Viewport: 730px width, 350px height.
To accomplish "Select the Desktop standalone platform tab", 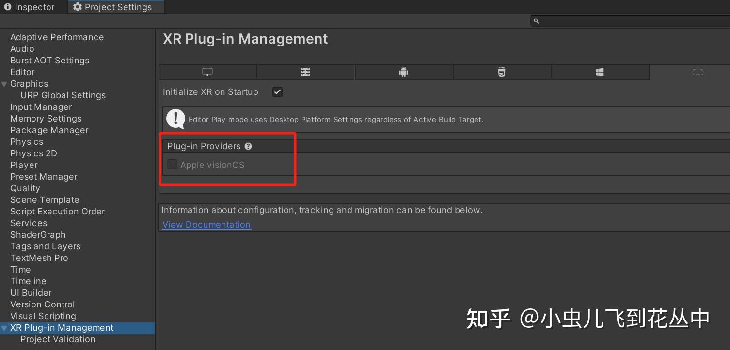I will coord(207,72).
